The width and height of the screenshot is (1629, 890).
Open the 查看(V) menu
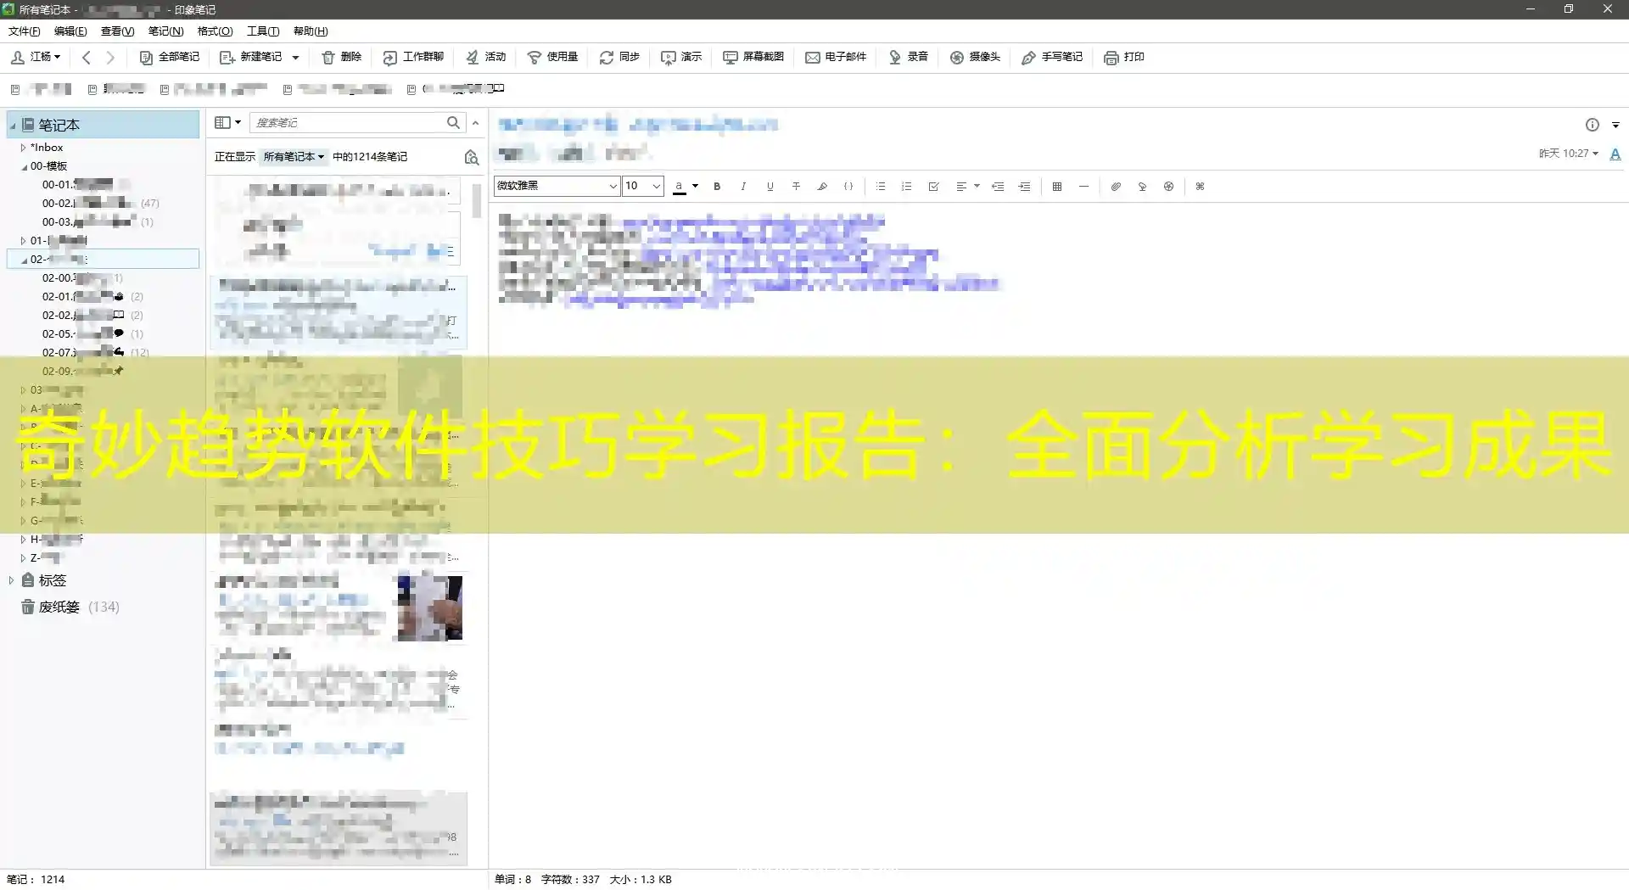tap(117, 31)
